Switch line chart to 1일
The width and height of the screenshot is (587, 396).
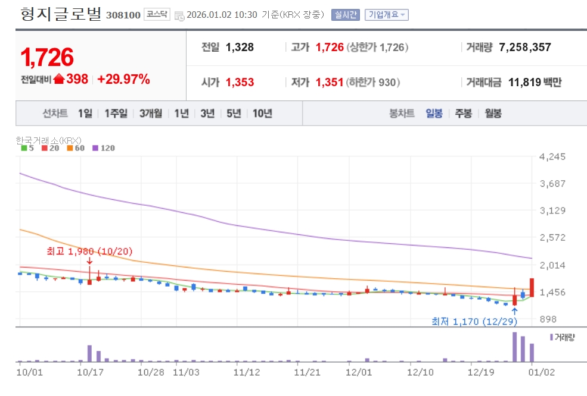pyautogui.click(x=85, y=114)
